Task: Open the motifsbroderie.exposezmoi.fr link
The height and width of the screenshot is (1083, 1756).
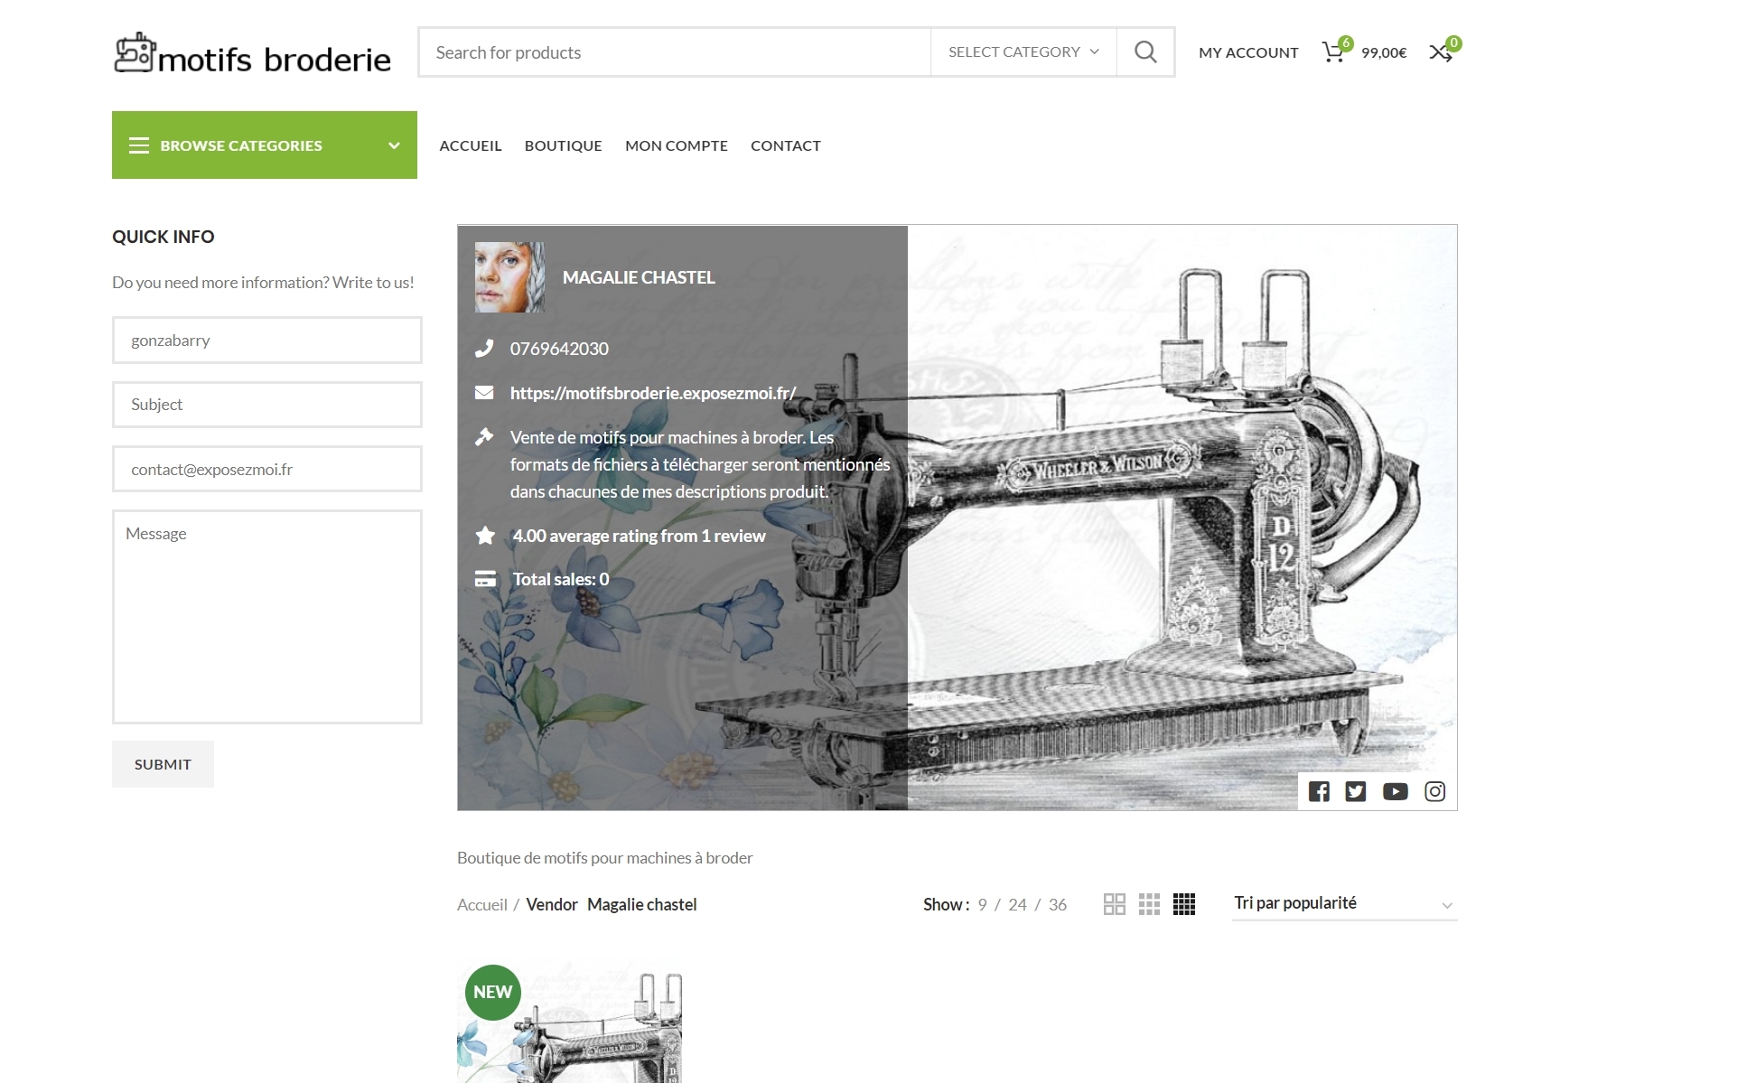Action: pyautogui.click(x=652, y=393)
